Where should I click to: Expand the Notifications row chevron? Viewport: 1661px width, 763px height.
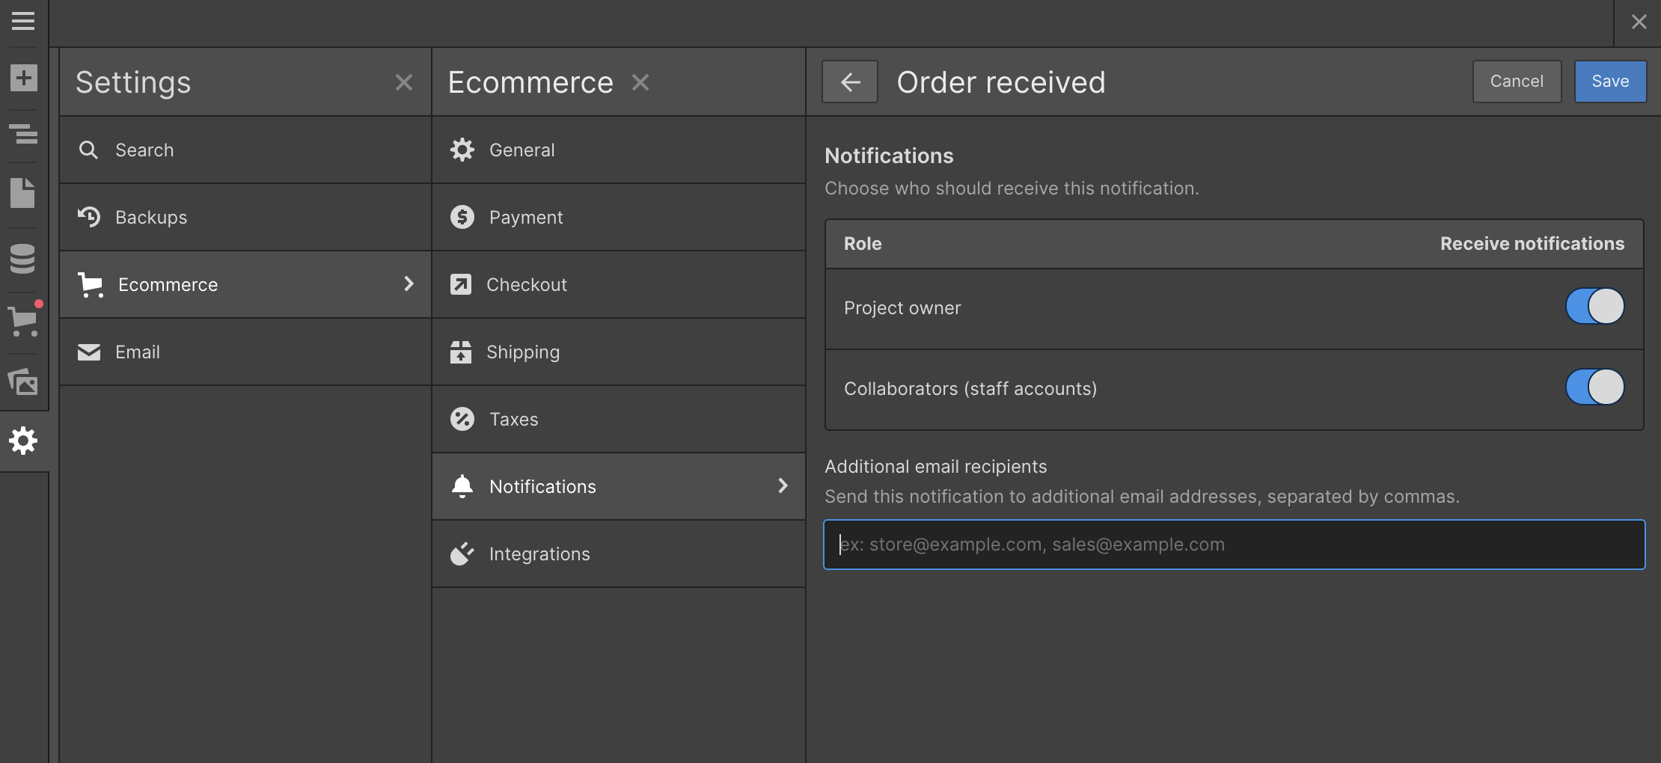coord(783,485)
